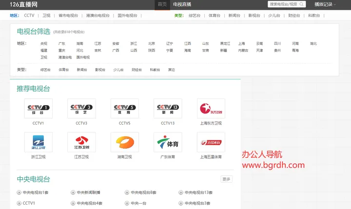This screenshot has height=209, width=351.
Task: Open the 中央电视台13套 link
Action: tap(198, 192)
